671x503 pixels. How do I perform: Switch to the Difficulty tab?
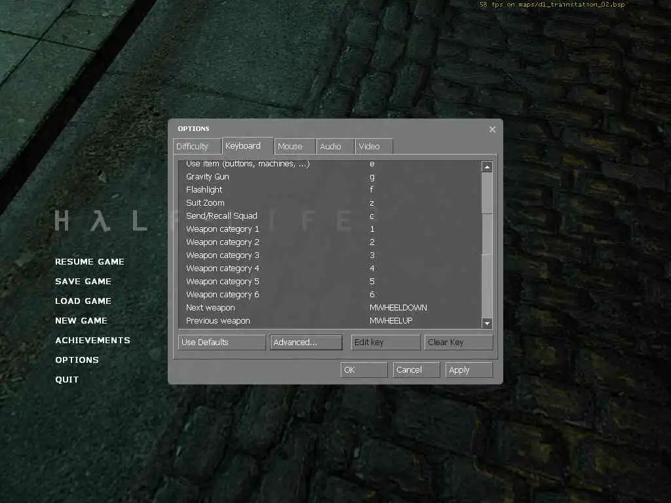tap(197, 146)
